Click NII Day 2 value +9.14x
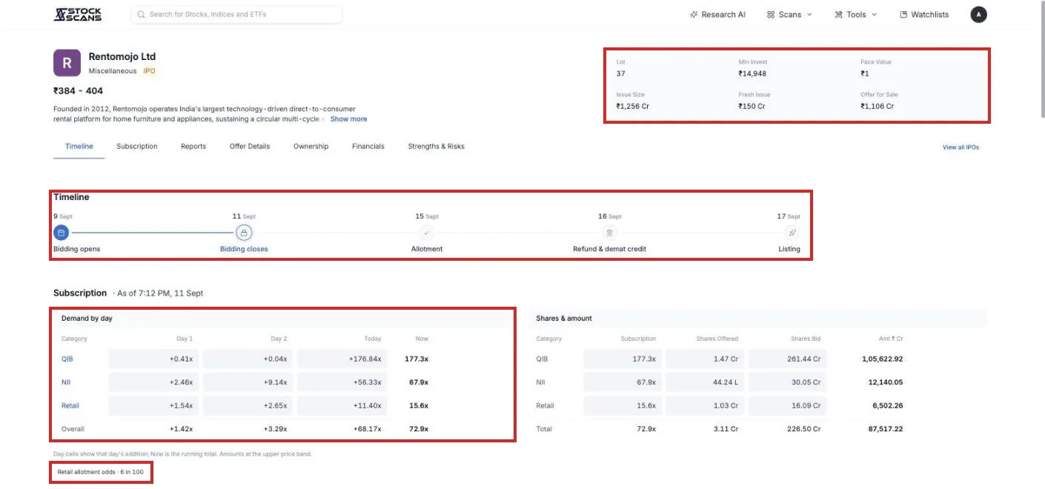The width and height of the screenshot is (1045, 489). tap(247, 382)
